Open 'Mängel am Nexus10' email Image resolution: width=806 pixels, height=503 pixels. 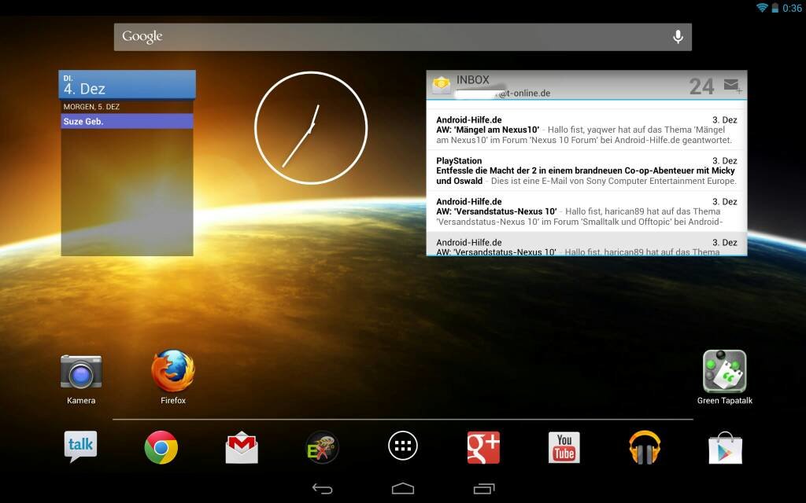586,130
